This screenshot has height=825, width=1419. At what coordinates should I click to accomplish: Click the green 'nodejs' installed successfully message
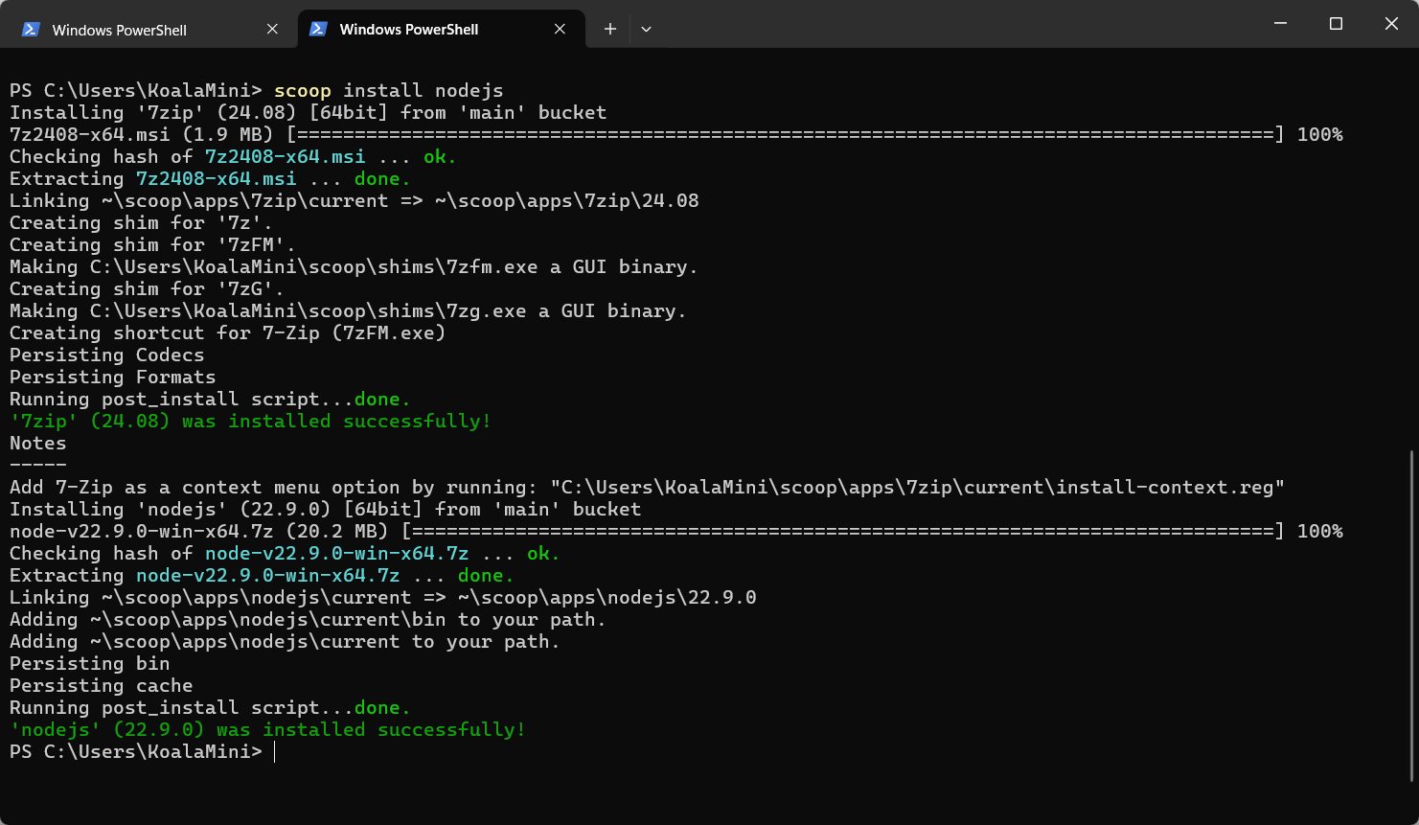coord(267,730)
